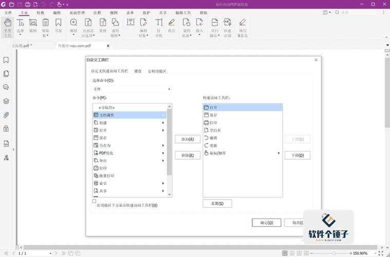Switch to the 键盘 tab in dialog
This screenshot has width=390, height=257.
(x=138, y=71)
